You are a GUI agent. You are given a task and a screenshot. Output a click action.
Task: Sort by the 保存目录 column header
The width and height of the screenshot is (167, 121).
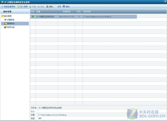tap(102, 12)
